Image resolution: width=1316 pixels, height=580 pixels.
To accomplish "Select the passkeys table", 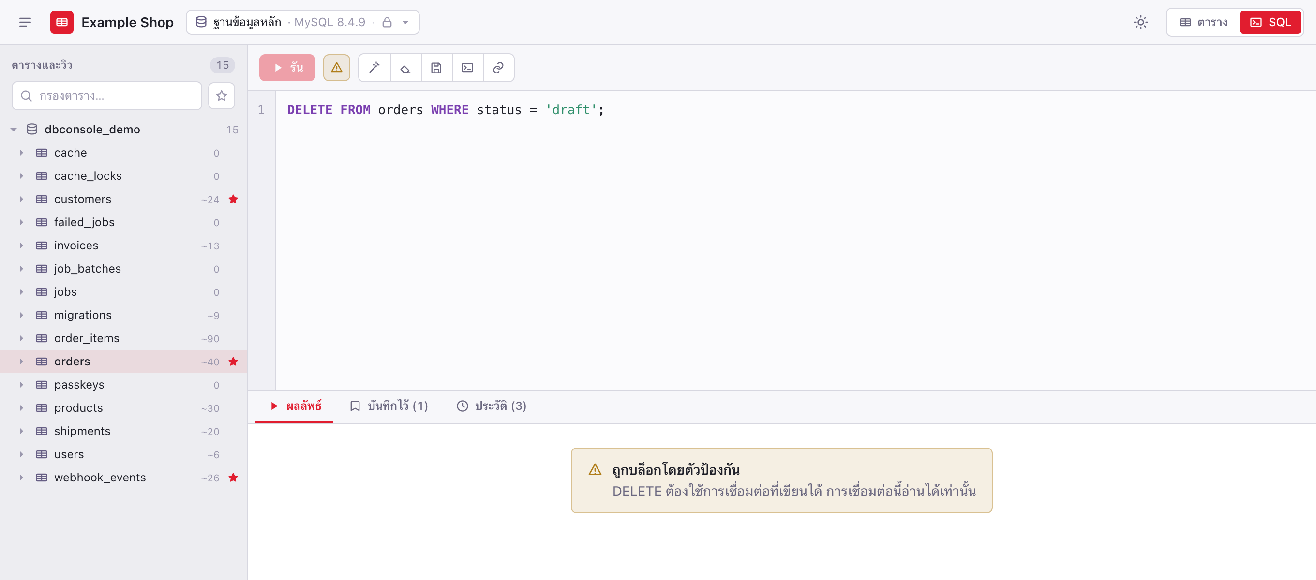I will point(124,385).
